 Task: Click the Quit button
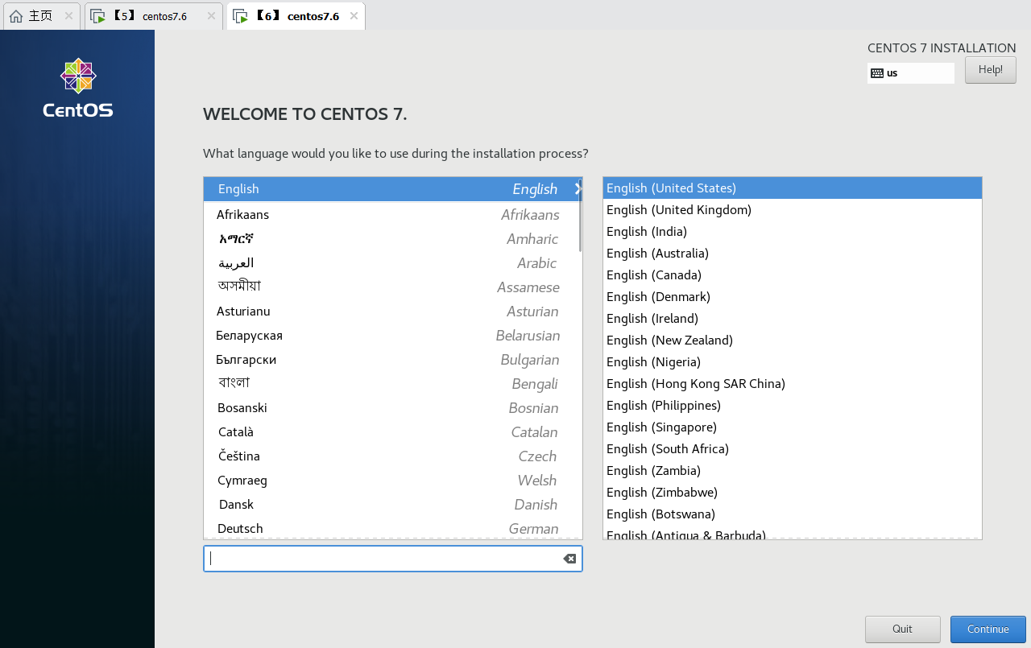[903, 629]
